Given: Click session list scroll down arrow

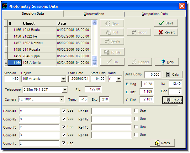Looking at the screenshot, I should [x=94, y=63].
